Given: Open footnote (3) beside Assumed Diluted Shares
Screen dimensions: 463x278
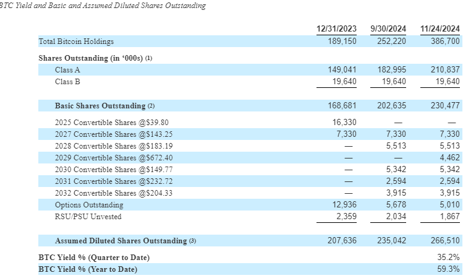Looking at the screenshot, I should 192,241.
